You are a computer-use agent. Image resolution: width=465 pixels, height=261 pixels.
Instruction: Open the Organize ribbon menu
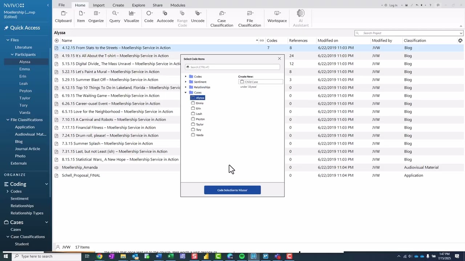96,17
